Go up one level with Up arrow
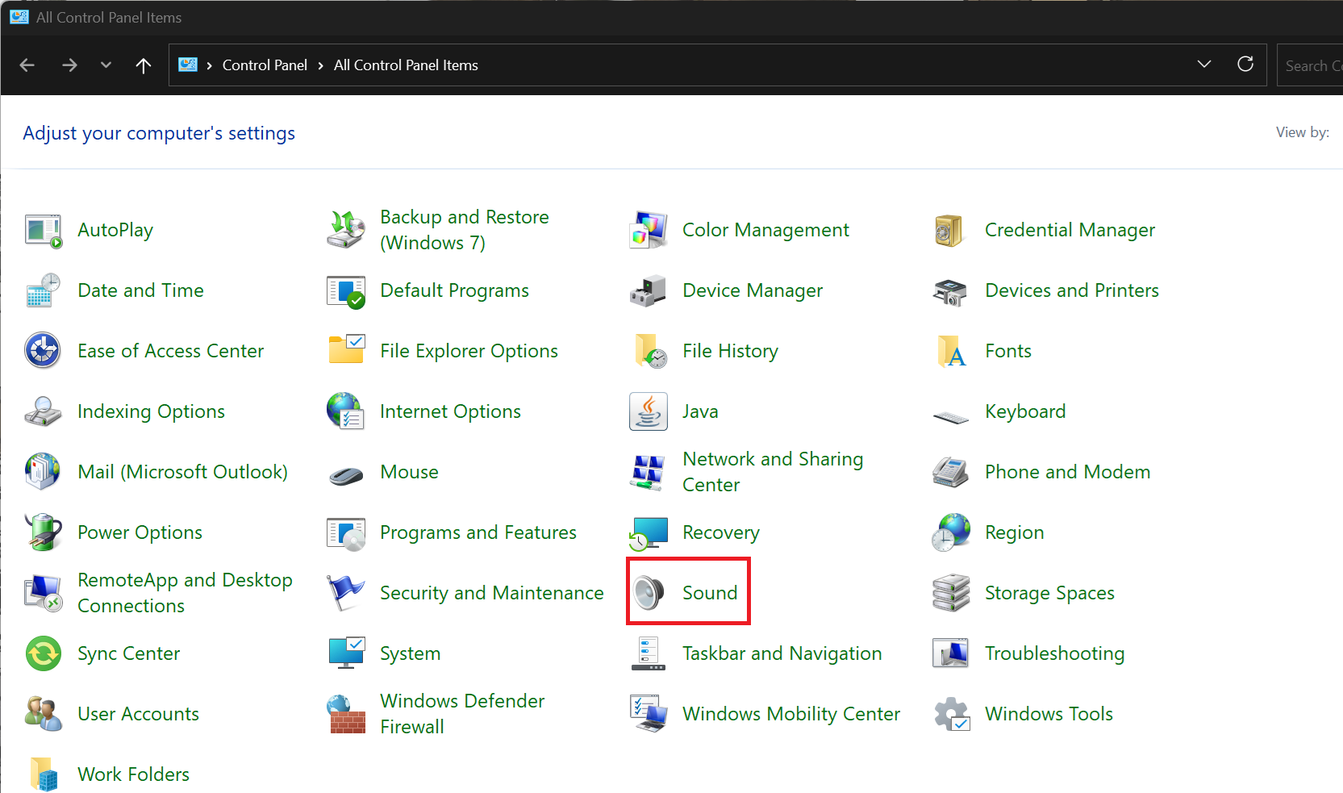Screen dimensions: 1343x793 [144, 65]
